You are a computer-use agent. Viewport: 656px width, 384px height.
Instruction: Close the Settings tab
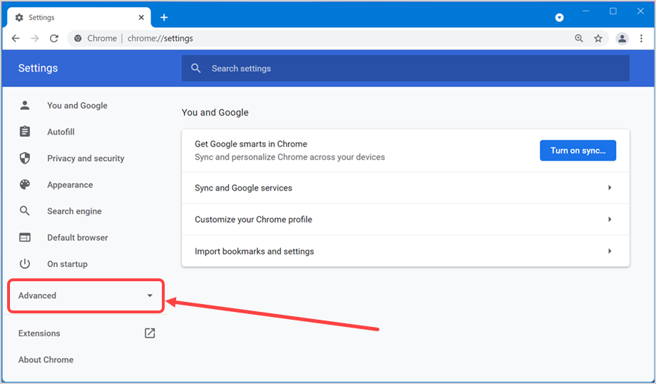[x=141, y=17]
